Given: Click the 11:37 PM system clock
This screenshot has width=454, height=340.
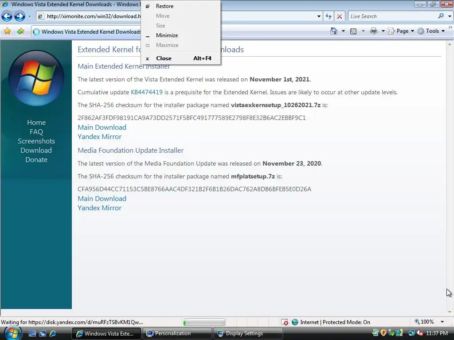Looking at the screenshot, I should (437, 333).
